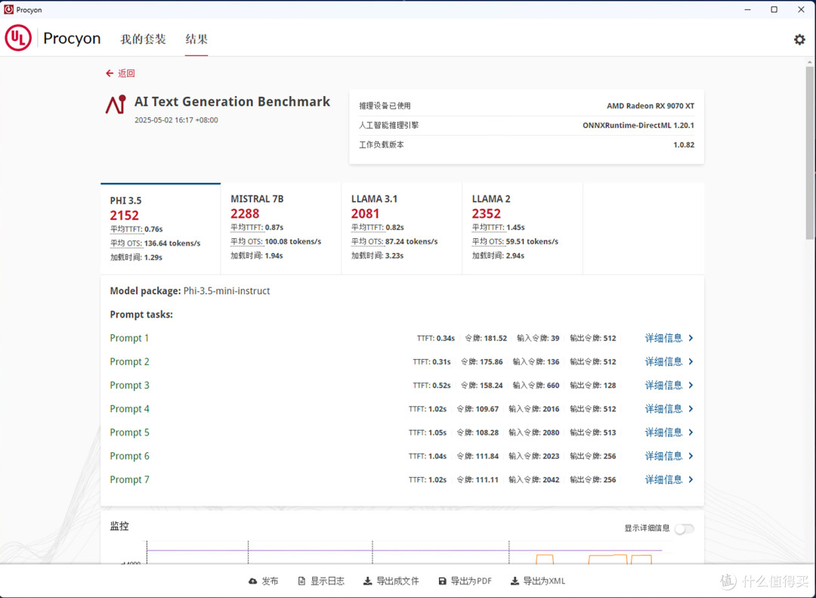Click the Prompt 1 row title
Viewport: 816px width, 598px height.
[129, 338]
